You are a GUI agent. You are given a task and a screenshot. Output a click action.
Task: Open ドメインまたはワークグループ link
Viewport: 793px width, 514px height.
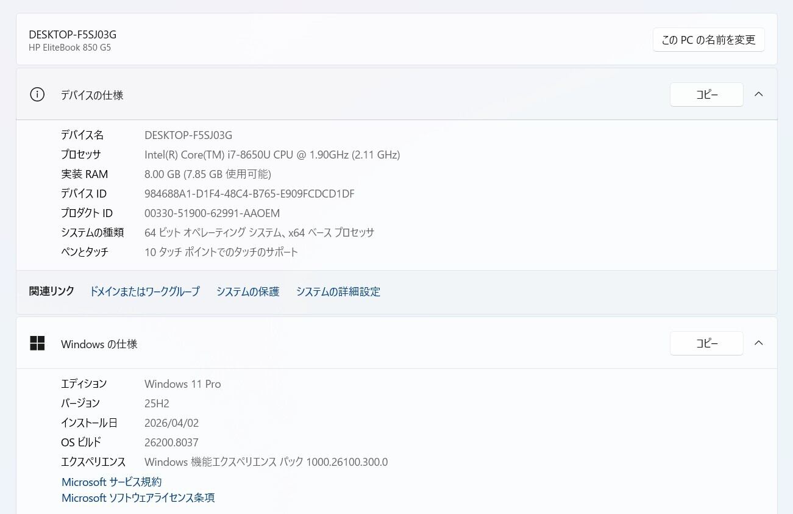pyautogui.click(x=144, y=291)
